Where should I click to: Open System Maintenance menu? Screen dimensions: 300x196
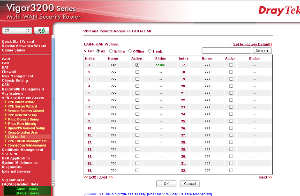20,163
